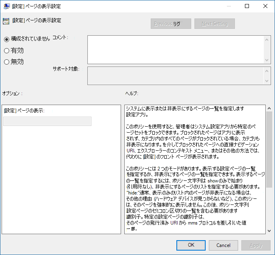Click the help line starting "hide:"

tap(189, 193)
